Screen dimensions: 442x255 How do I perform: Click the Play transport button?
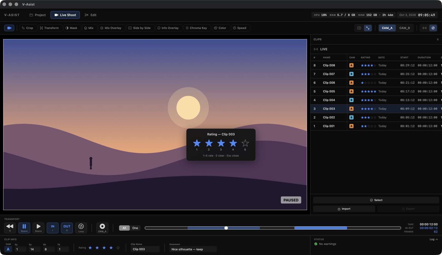pyautogui.click(x=38, y=228)
